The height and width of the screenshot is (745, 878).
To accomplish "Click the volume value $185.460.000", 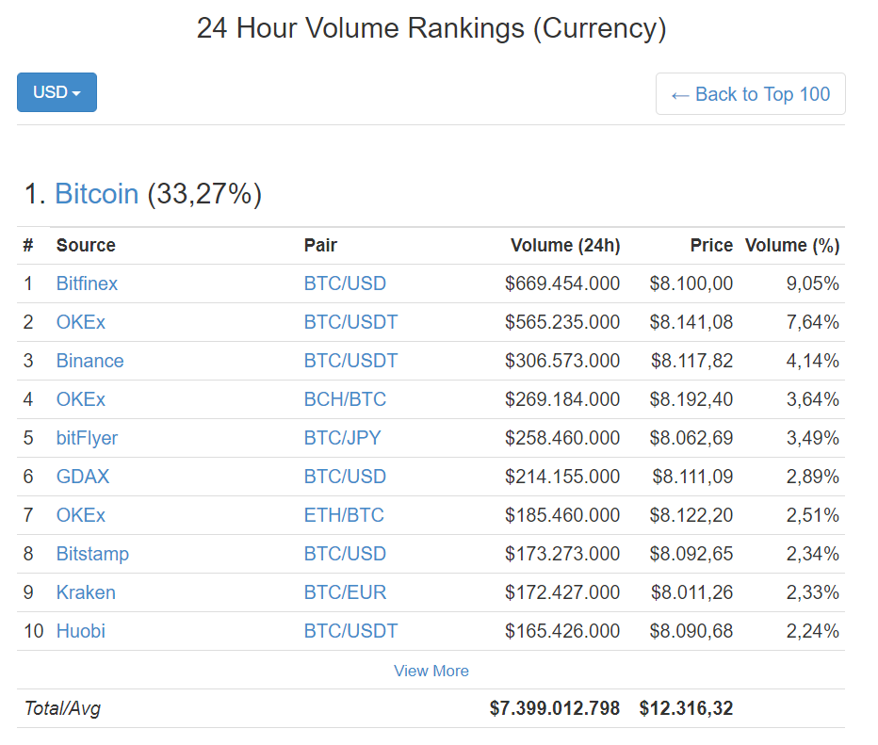I will (562, 515).
